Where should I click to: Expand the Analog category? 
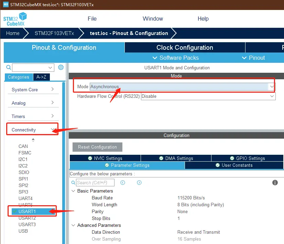coord(33,103)
